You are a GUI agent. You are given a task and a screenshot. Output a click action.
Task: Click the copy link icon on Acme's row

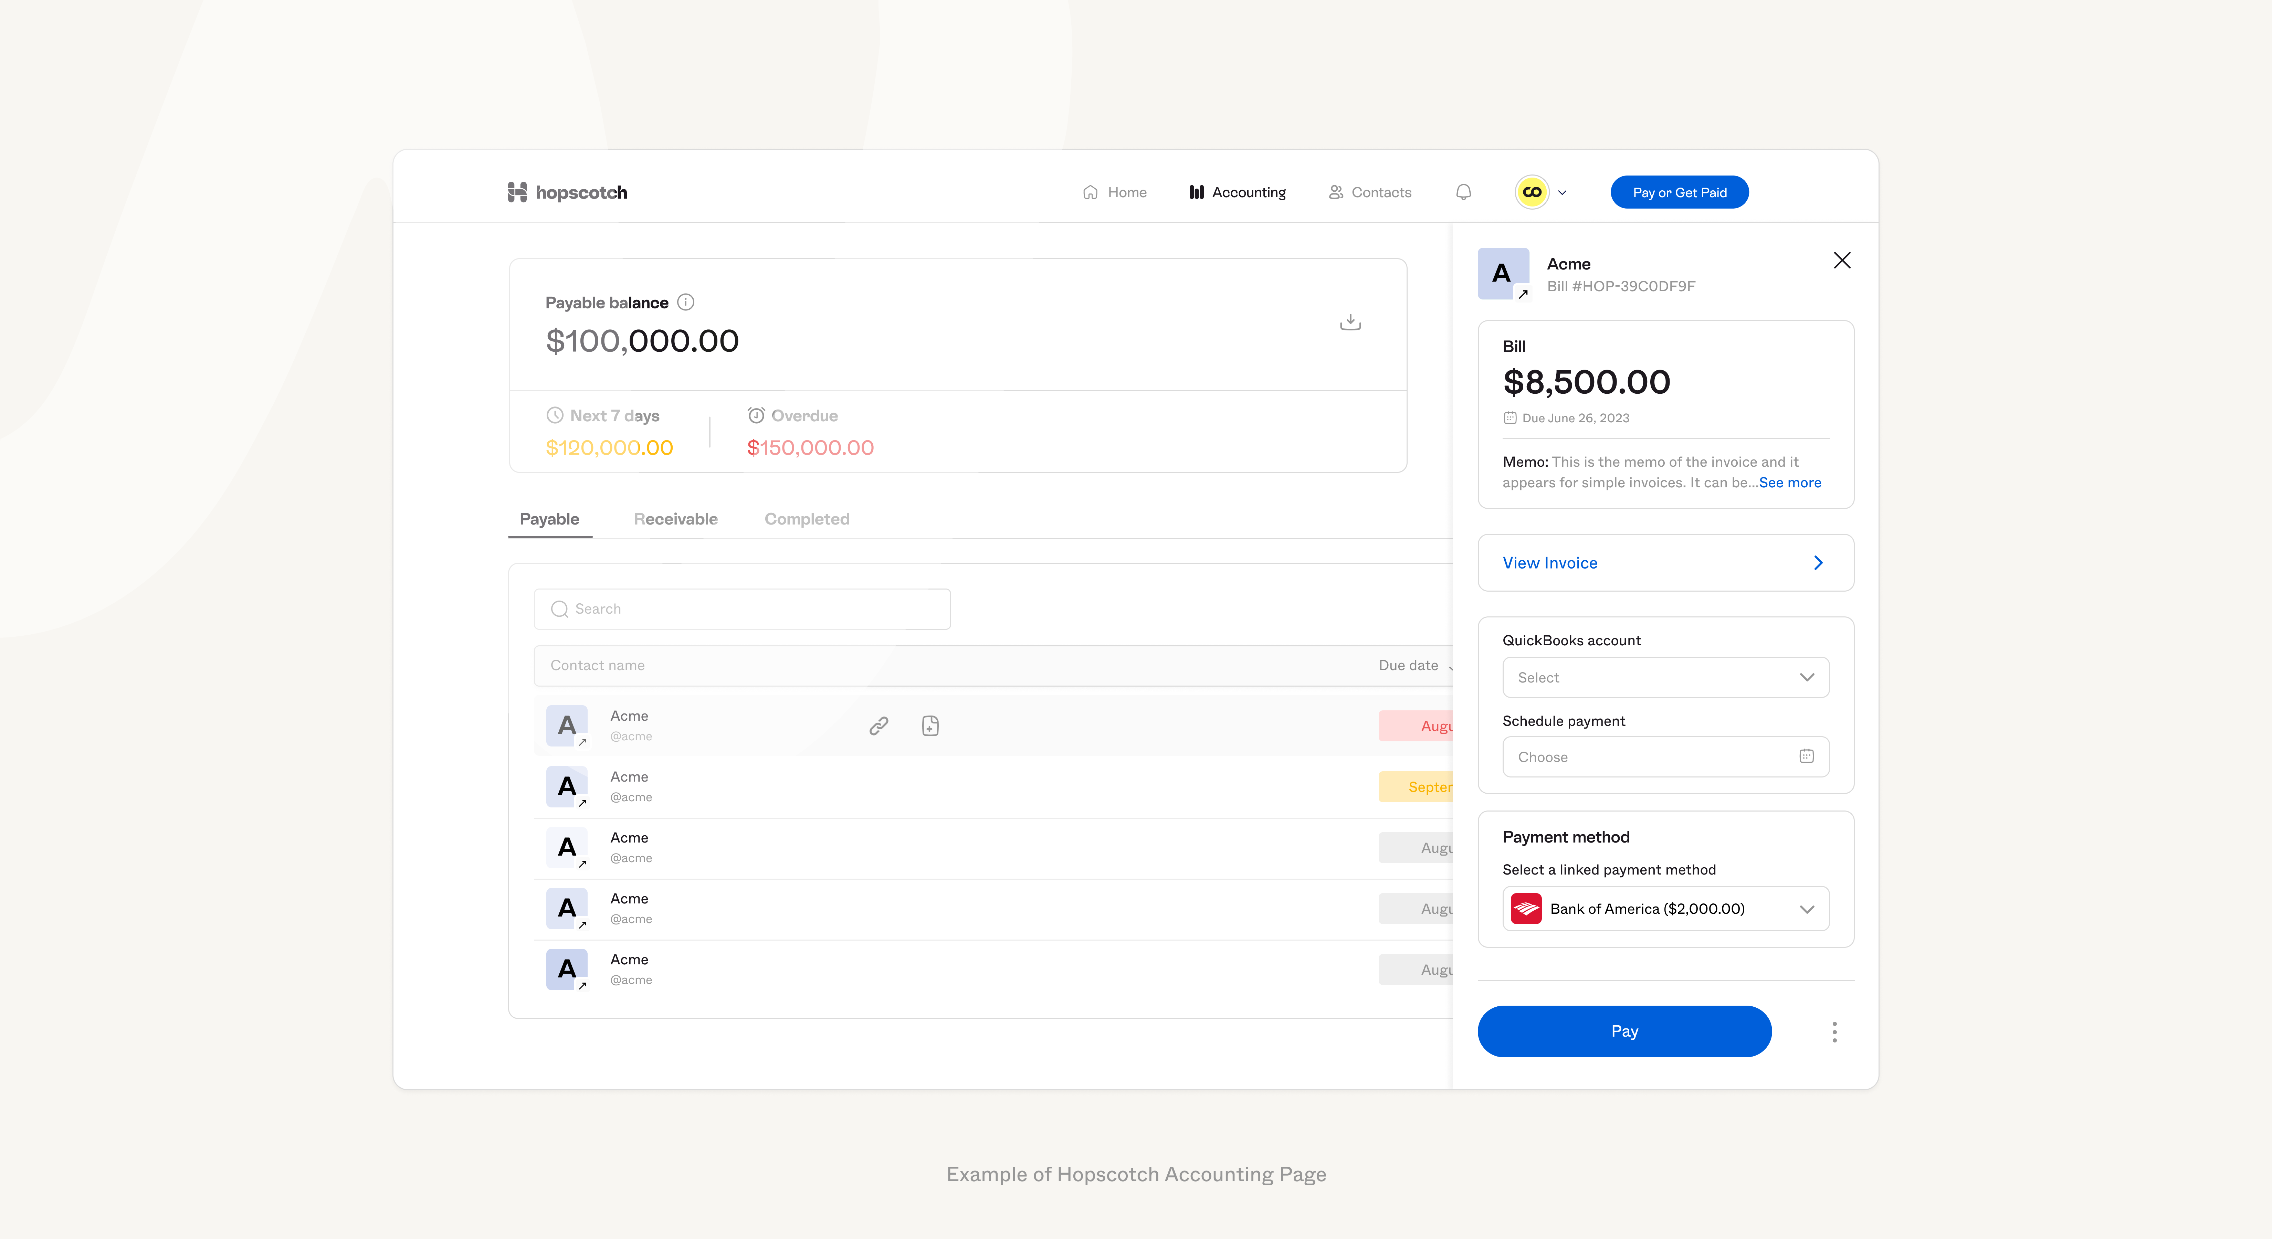click(x=879, y=726)
